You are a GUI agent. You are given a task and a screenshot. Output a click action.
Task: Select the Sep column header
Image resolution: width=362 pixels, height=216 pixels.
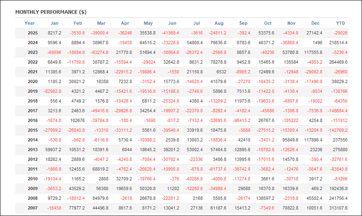coord(243,23)
